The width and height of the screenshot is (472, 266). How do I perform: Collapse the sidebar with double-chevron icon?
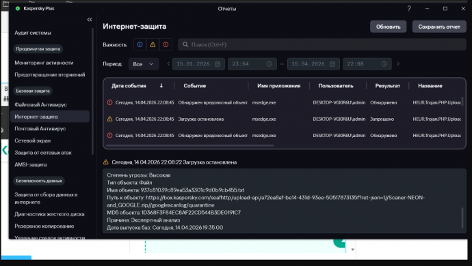[90, 20]
